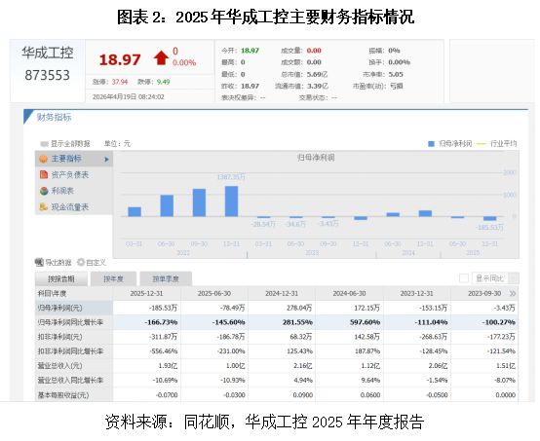The image size is (540, 441).
Task: Switch to the 按单季度 tab
Action: 166,278
